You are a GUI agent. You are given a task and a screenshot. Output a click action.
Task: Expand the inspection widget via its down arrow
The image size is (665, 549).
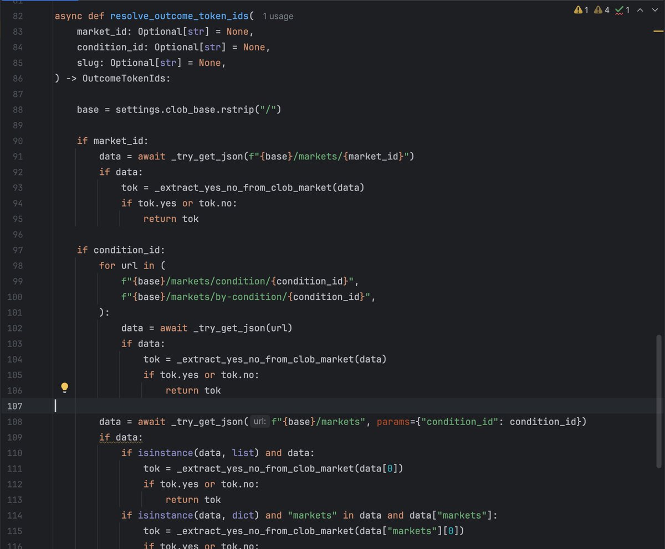[x=655, y=10]
